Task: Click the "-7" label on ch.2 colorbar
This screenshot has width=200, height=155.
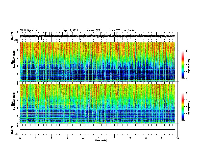Action: pyautogui.click(x=186, y=120)
